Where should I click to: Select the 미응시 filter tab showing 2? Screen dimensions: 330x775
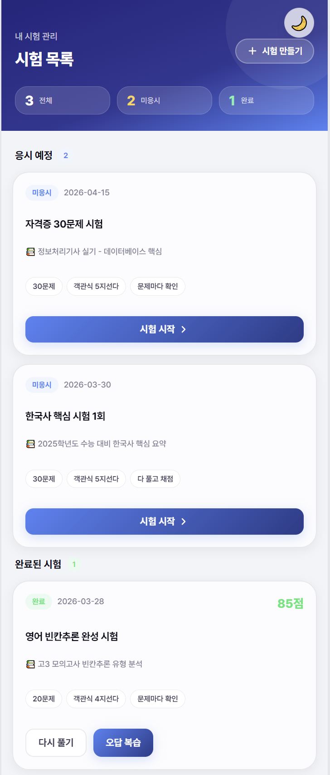tap(164, 100)
